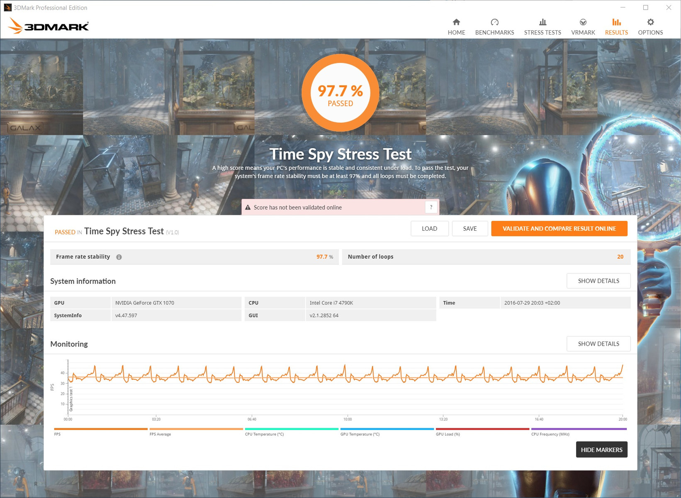Click the 3DMark title bar app icon
681x498 pixels.
point(8,7)
